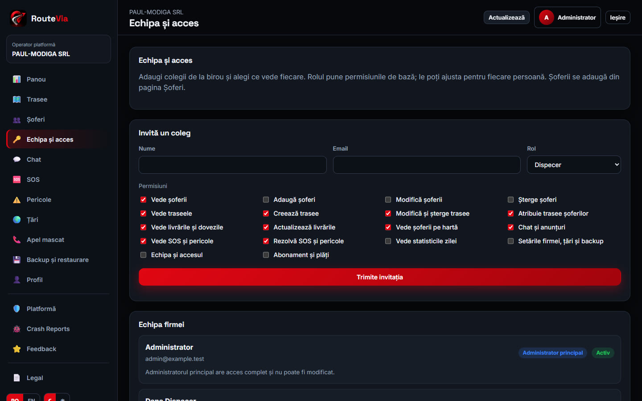Disable the Rezolvă SOS și pericole permission
The height and width of the screenshot is (401, 642).
click(x=266, y=241)
